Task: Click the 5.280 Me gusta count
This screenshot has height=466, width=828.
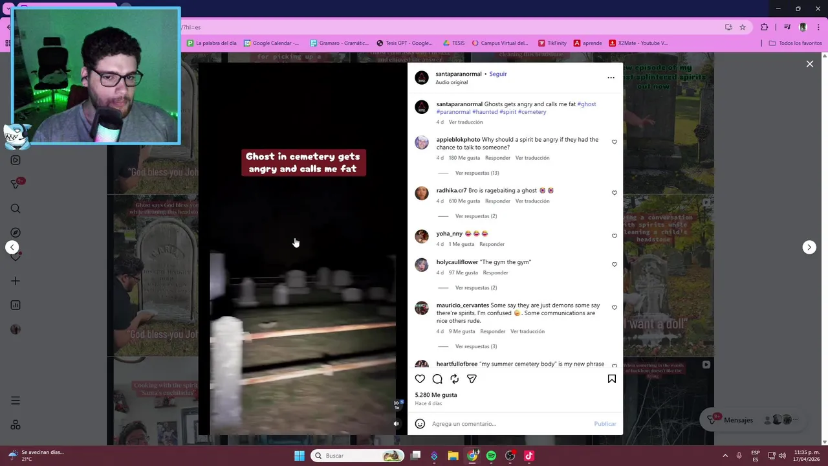Action: [x=436, y=395]
